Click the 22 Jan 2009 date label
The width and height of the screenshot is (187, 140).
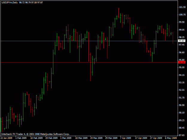point(6,138)
